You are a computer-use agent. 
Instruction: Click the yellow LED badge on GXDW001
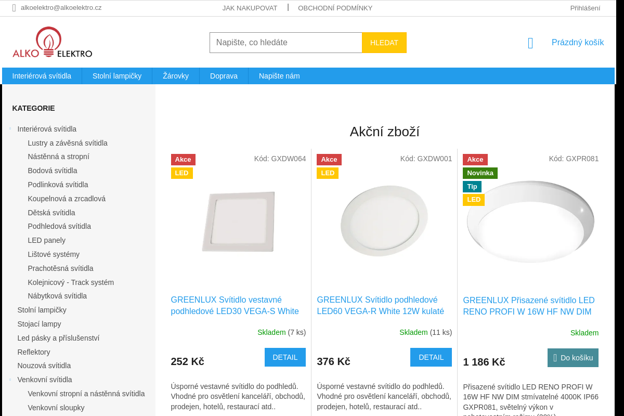(328, 173)
